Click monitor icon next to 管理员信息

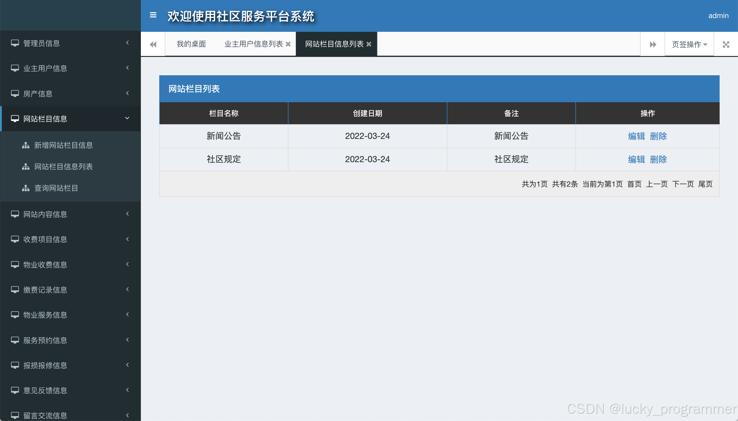(15, 43)
